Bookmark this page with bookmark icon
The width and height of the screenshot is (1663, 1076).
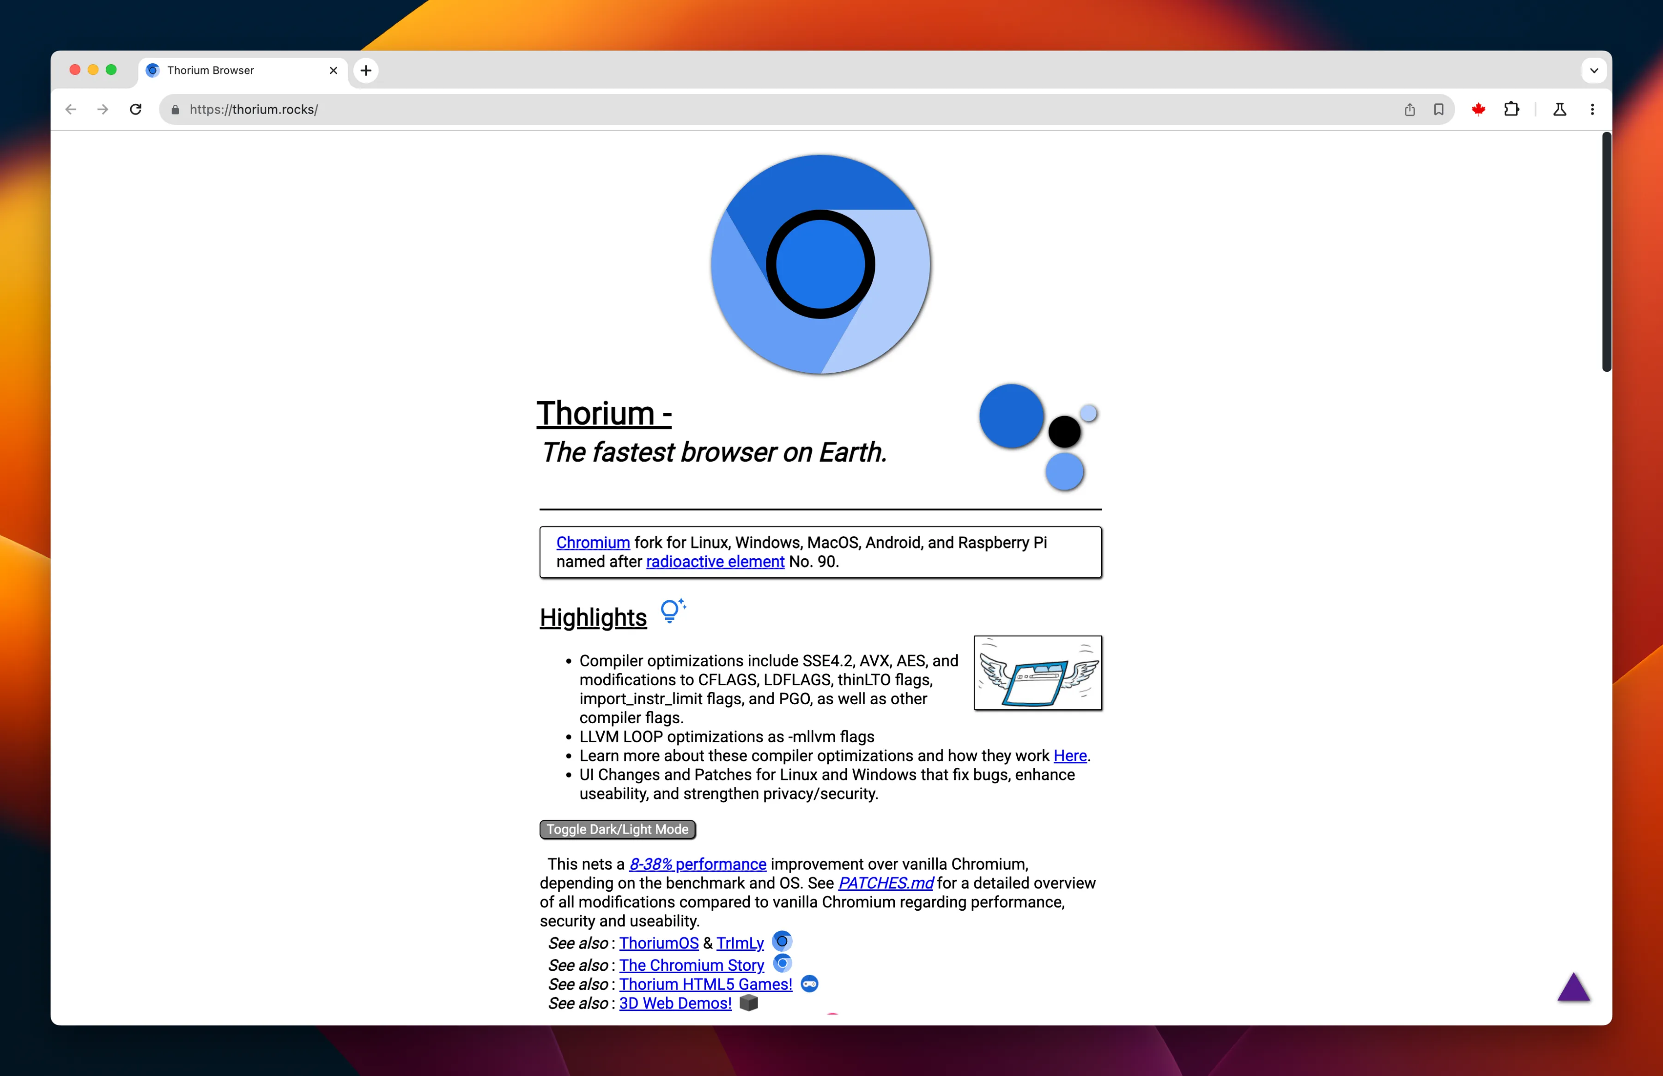coord(1438,110)
